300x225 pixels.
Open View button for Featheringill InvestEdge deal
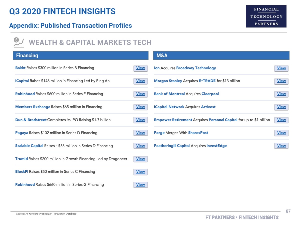tap(281, 146)
